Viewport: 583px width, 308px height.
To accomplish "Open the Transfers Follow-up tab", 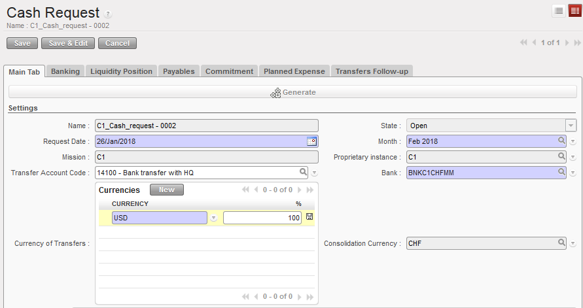I will [x=372, y=71].
